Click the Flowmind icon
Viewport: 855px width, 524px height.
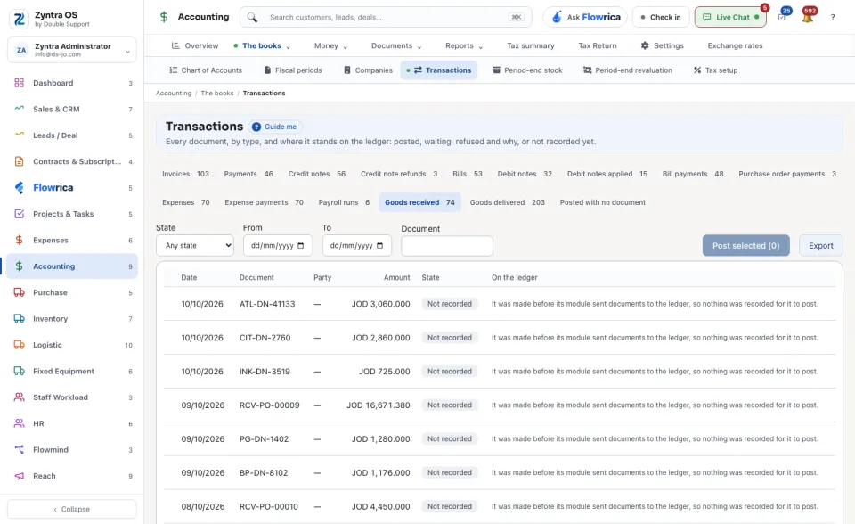pyautogui.click(x=19, y=449)
